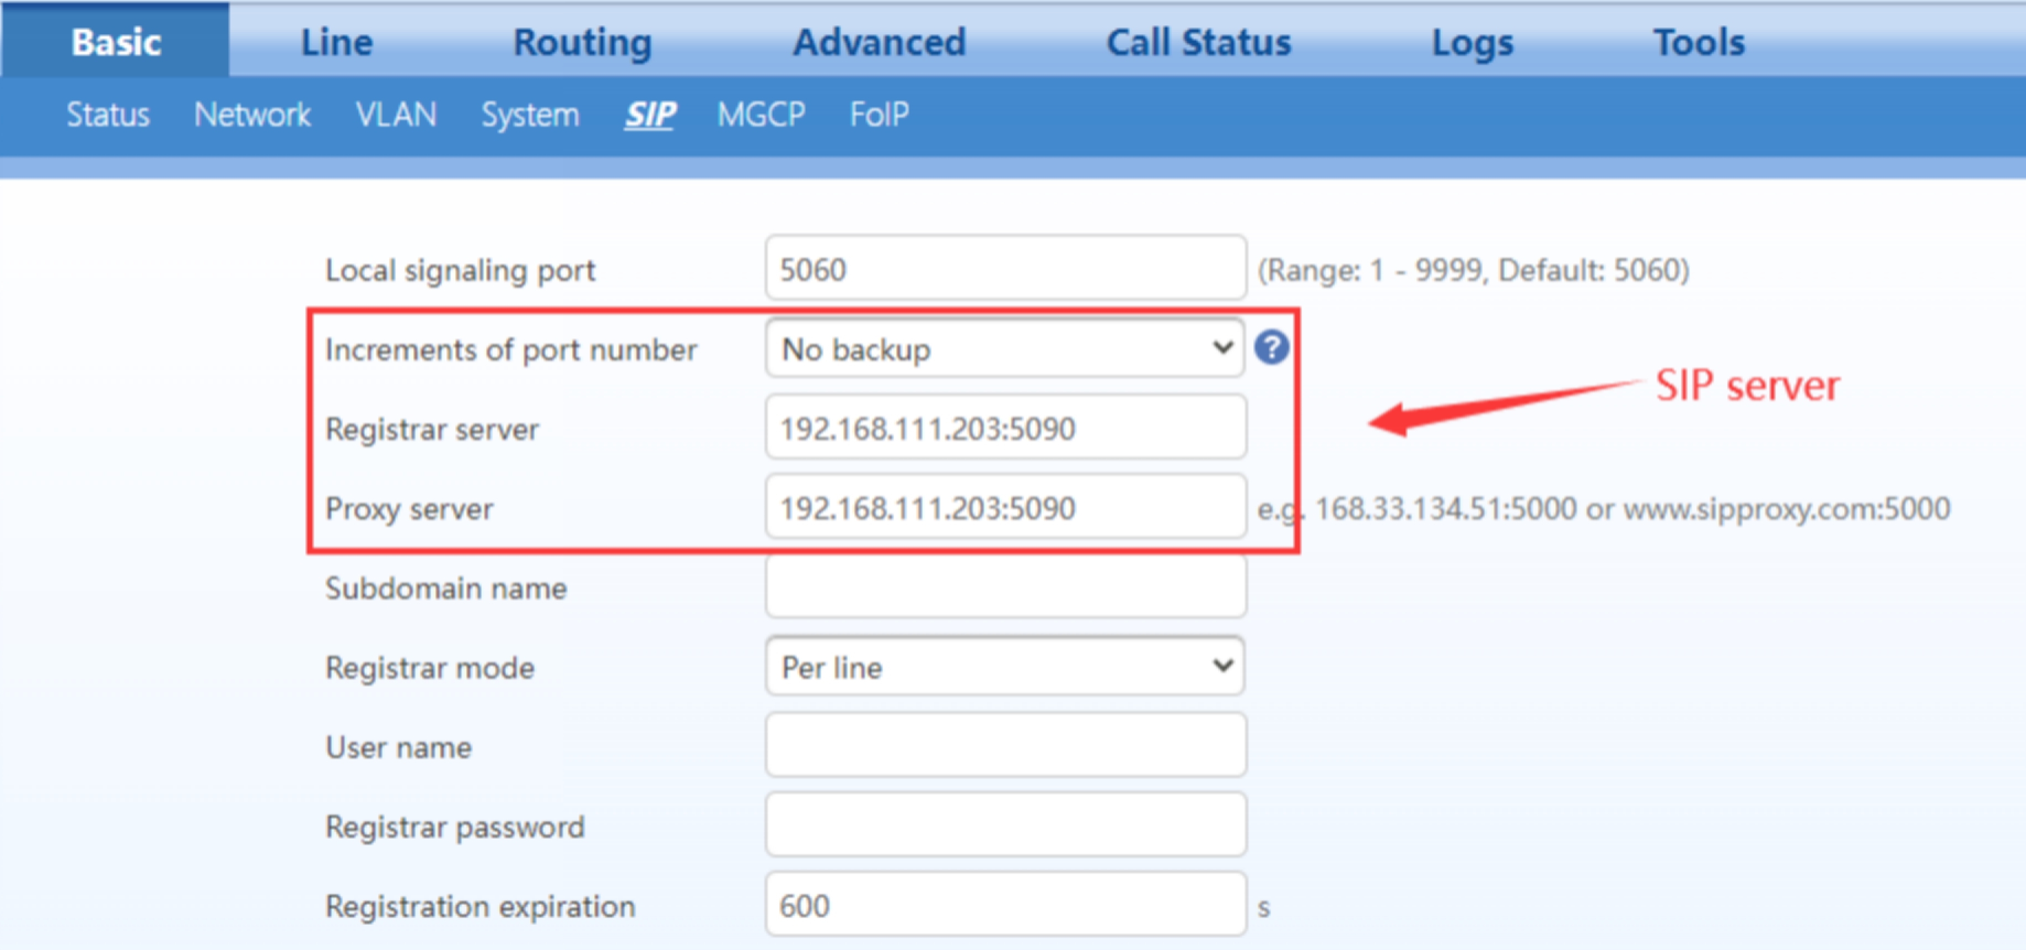Click the Local signaling port field
Image resolution: width=2026 pixels, height=950 pixels.
tap(1004, 269)
